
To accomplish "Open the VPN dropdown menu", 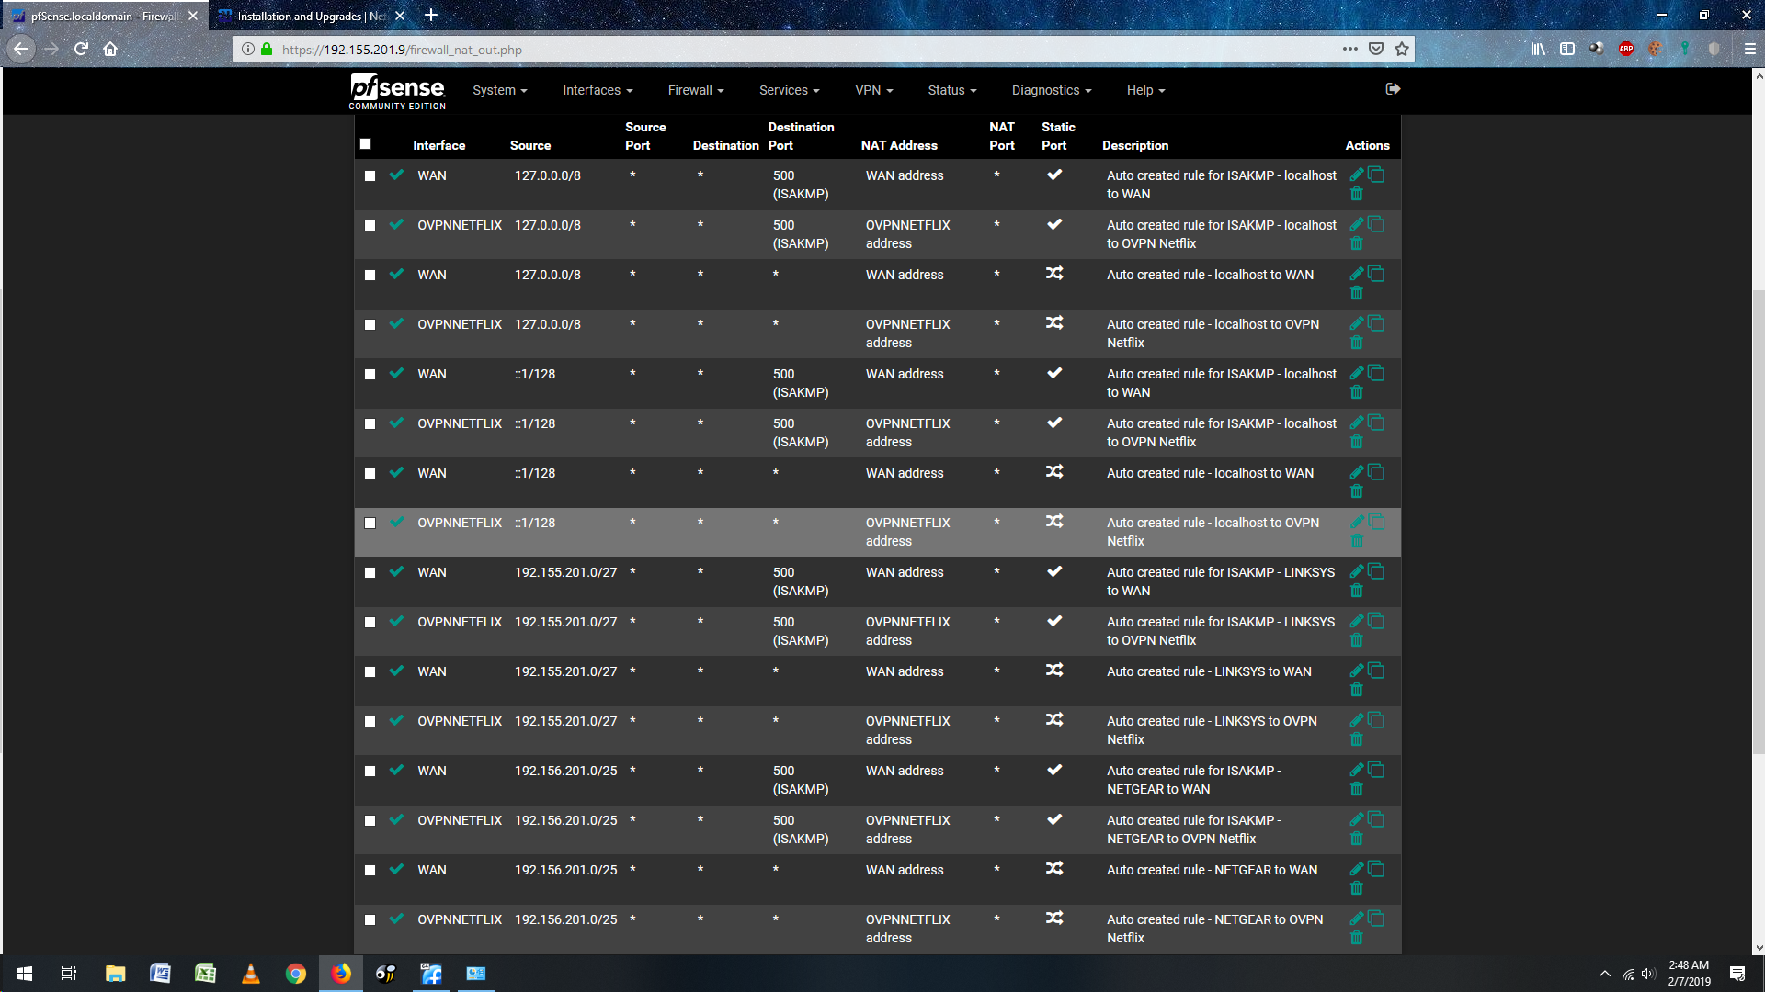I will [873, 90].
